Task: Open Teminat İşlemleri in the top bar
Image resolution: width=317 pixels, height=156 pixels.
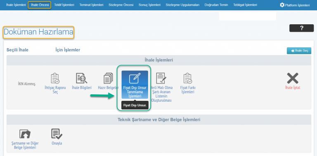Action: coord(91,5)
